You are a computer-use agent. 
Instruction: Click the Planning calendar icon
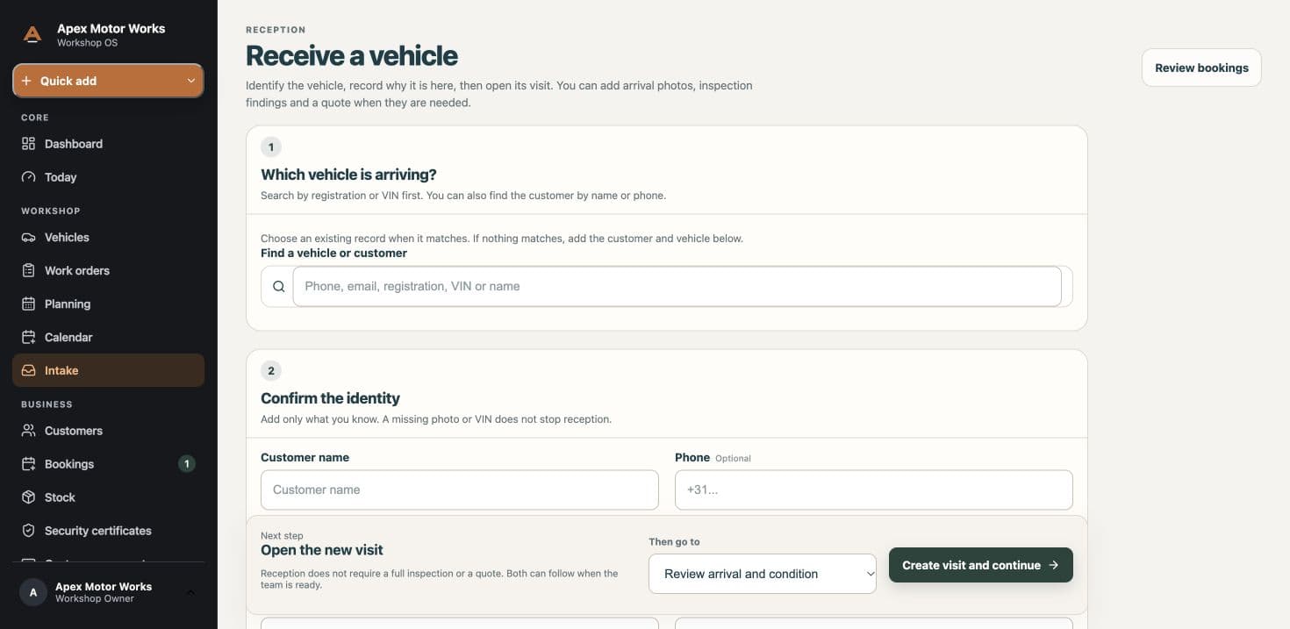click(x=28, y=304)
